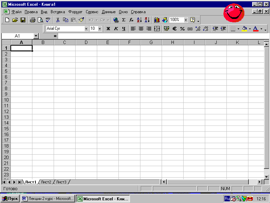270x203 pixels.
Task: Toggle center alignment
Action: [x=141, y=29]
